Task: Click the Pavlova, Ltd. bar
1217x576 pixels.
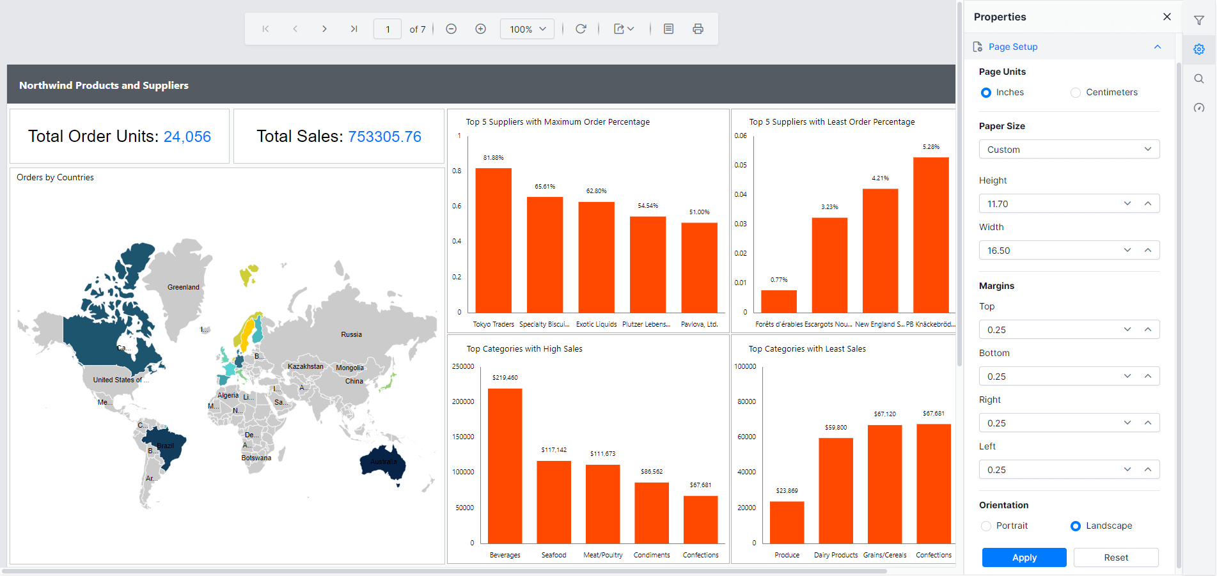Action: (699, 268)
